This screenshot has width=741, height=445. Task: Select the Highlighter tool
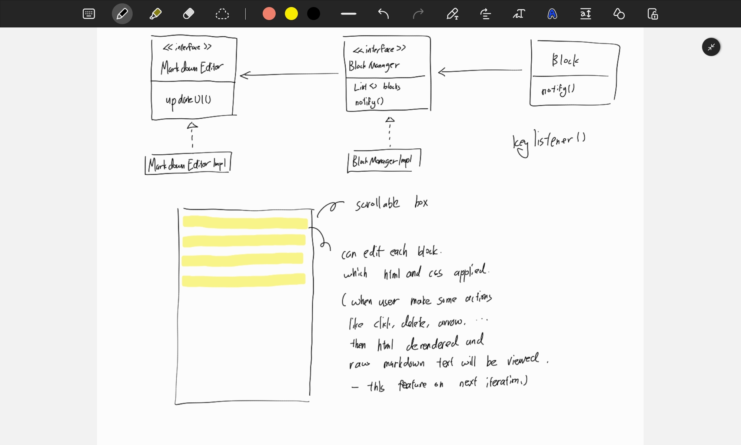click(x=155, y=14)
